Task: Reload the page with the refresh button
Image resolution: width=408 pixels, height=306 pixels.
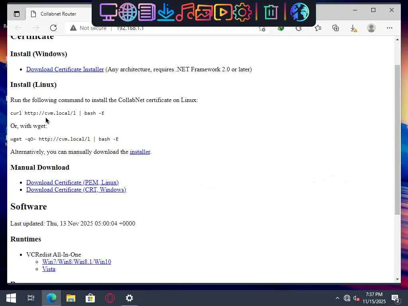Action: tap(53, 28)
